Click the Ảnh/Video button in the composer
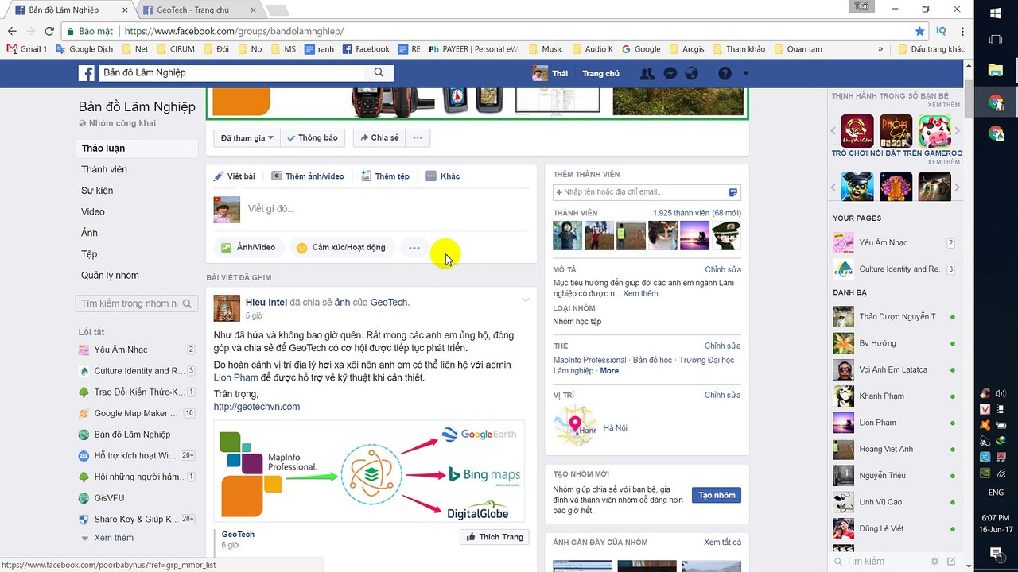Image resolution: width=1018 pixels, height=572 pixels. tap(248, 248)
